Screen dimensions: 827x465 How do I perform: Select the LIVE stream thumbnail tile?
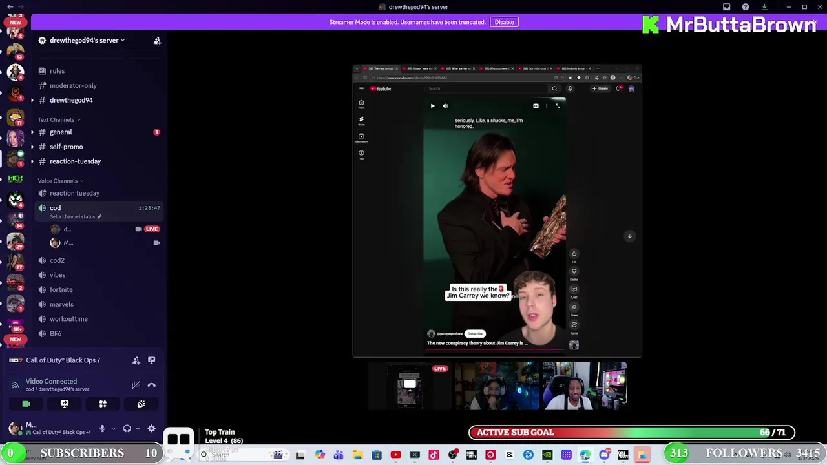(x=410, y=386)
